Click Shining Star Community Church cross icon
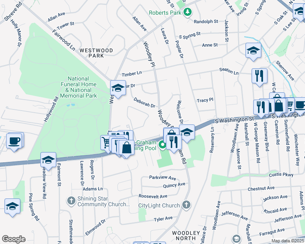305x244 pixels. coord(71,201)
